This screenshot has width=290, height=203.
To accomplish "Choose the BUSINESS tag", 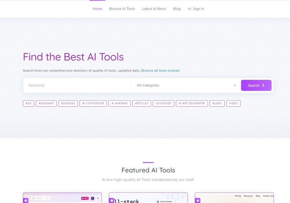I will tap(68, 103).
